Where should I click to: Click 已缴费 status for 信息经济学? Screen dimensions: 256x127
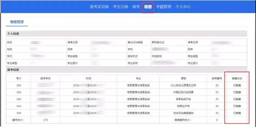(237, 106)
